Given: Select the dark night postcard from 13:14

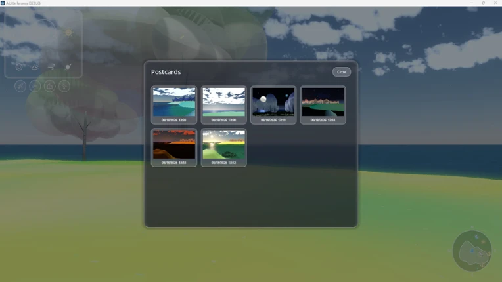Looking at the screenshot, I should coord(323,105).
